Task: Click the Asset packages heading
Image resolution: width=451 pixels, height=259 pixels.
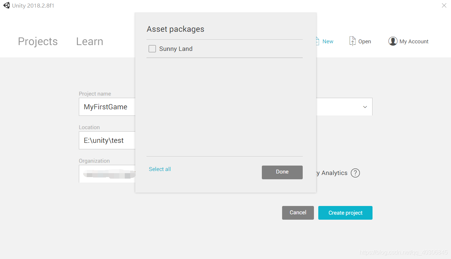Action: pyautogui.click(x=175, y=29)
